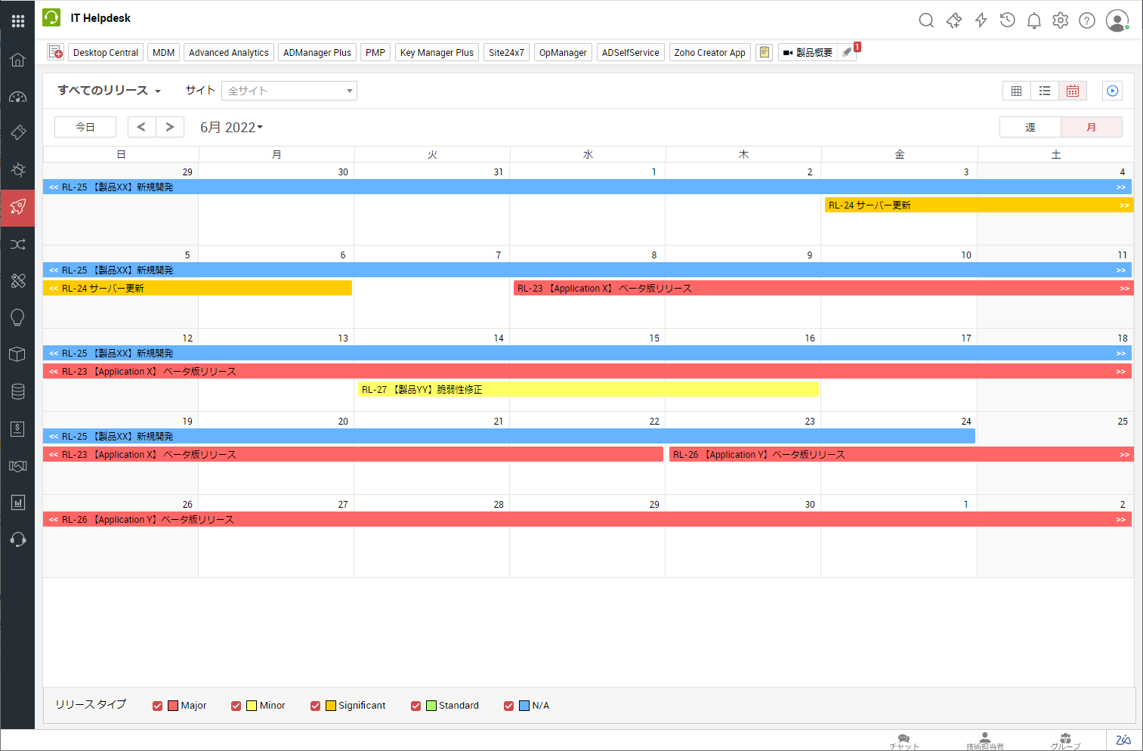Expand the すべてのリリース filter dropdown
This screenshot has width=1143, height=751.
[110, 91]
